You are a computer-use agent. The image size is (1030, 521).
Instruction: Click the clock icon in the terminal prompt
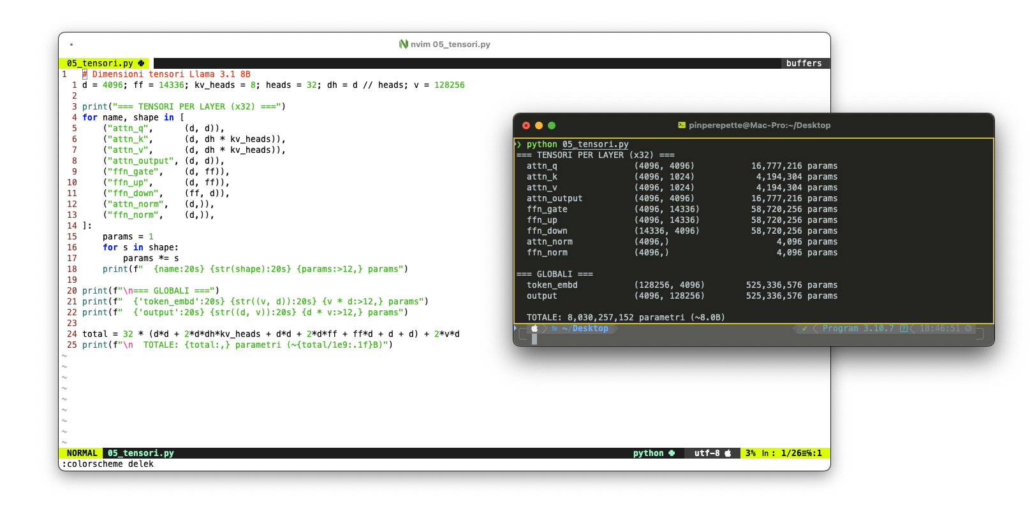[968, 329]
